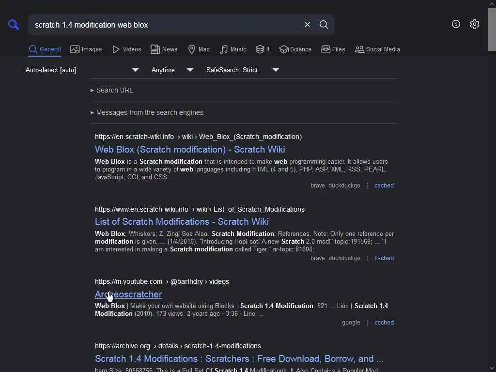Image resolution: width=496 pixels, height=372 pixels.
Task: Open the It category tab
Action: coord(263,49)
